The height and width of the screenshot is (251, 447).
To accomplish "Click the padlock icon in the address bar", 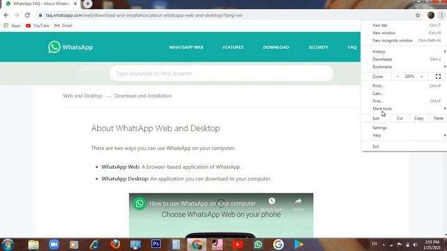I will 41,15.
